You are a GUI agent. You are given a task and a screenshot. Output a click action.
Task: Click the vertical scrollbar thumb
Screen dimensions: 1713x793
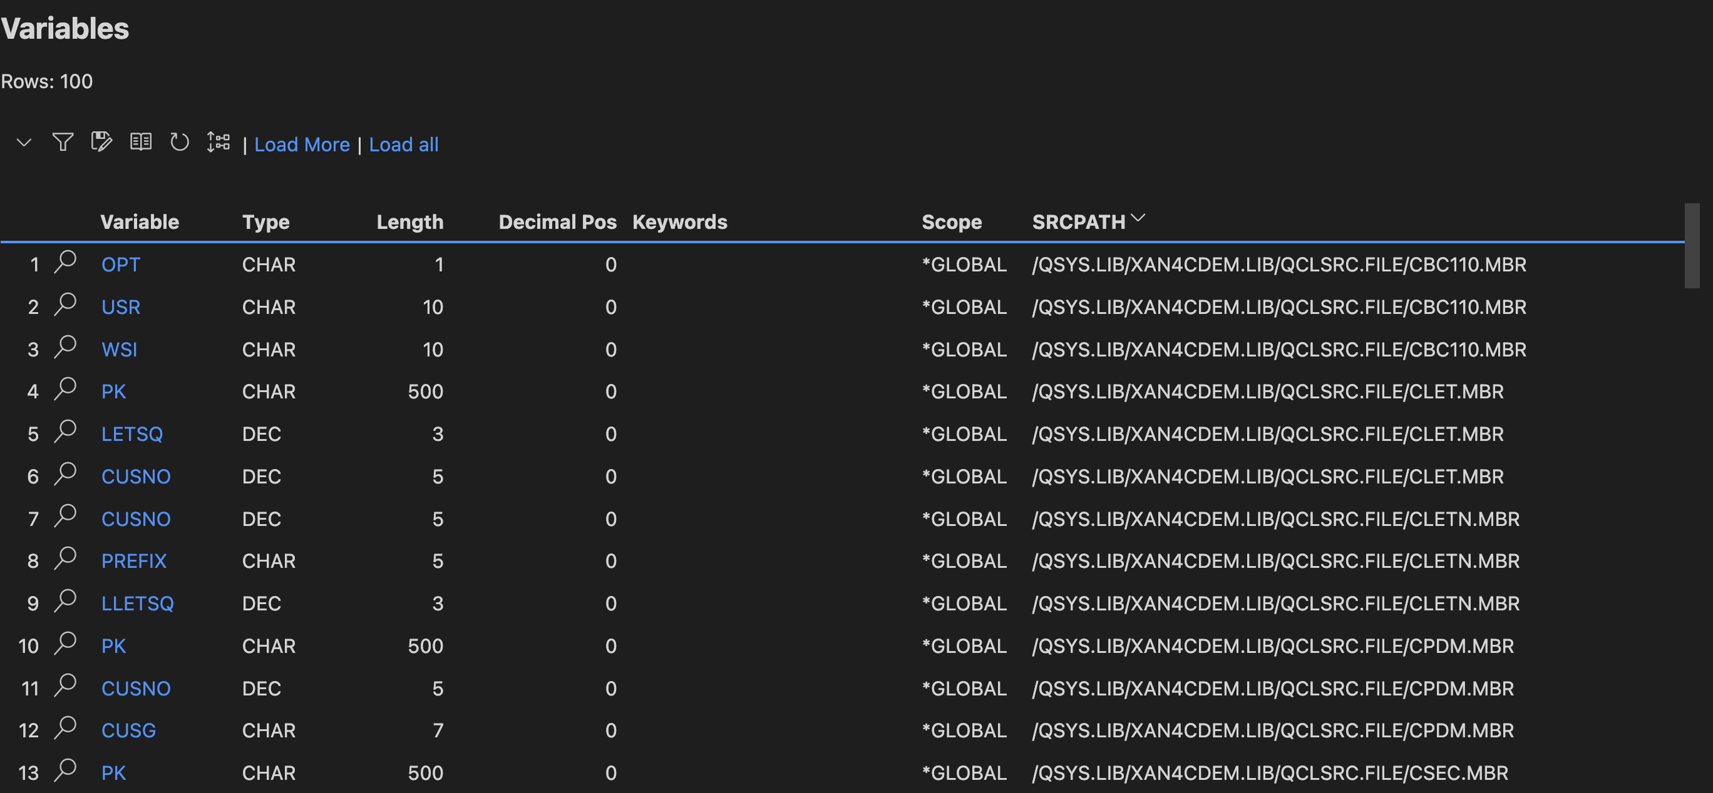[1691, 246]
